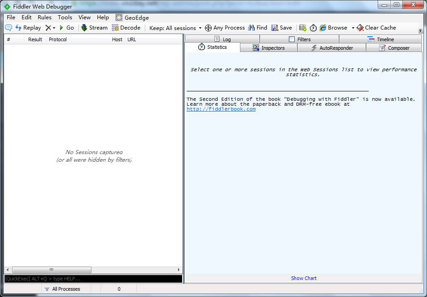Click the Show Chart link
Image resolution: width=427 pixels, height=297 pixels.
pyautogui.click(x=304, y=278)
